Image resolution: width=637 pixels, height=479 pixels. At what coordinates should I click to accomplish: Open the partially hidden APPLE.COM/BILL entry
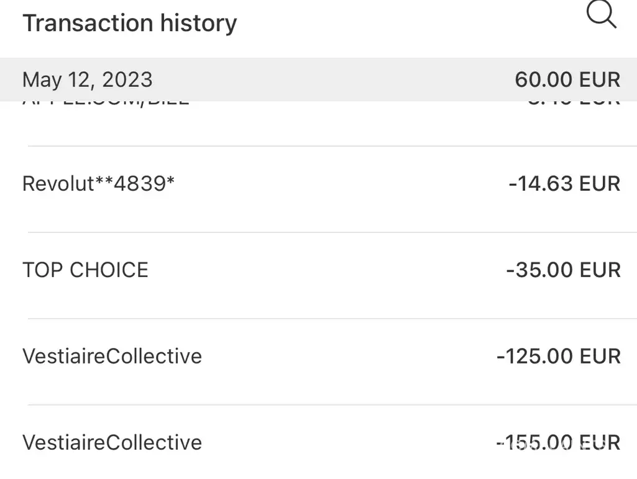click(x=106, y=104)
